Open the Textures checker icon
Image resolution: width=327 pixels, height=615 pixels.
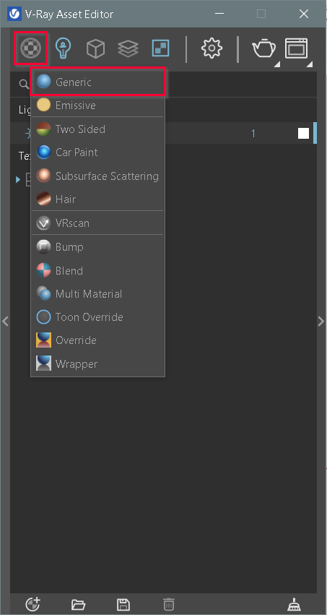[160, 48]
